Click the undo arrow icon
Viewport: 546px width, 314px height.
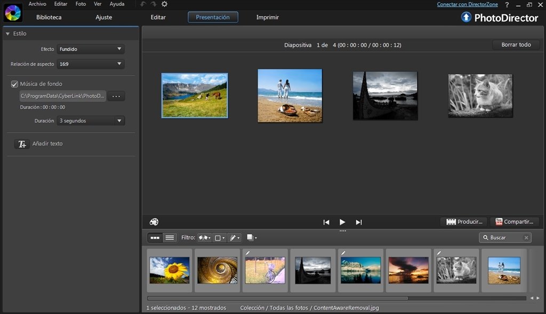coord(143,4)
